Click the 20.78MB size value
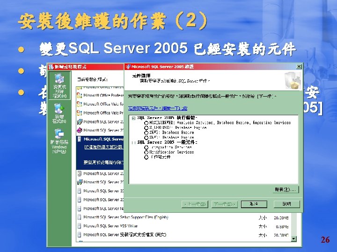This screenshot has width=337, height=252. tap(281, 236)
